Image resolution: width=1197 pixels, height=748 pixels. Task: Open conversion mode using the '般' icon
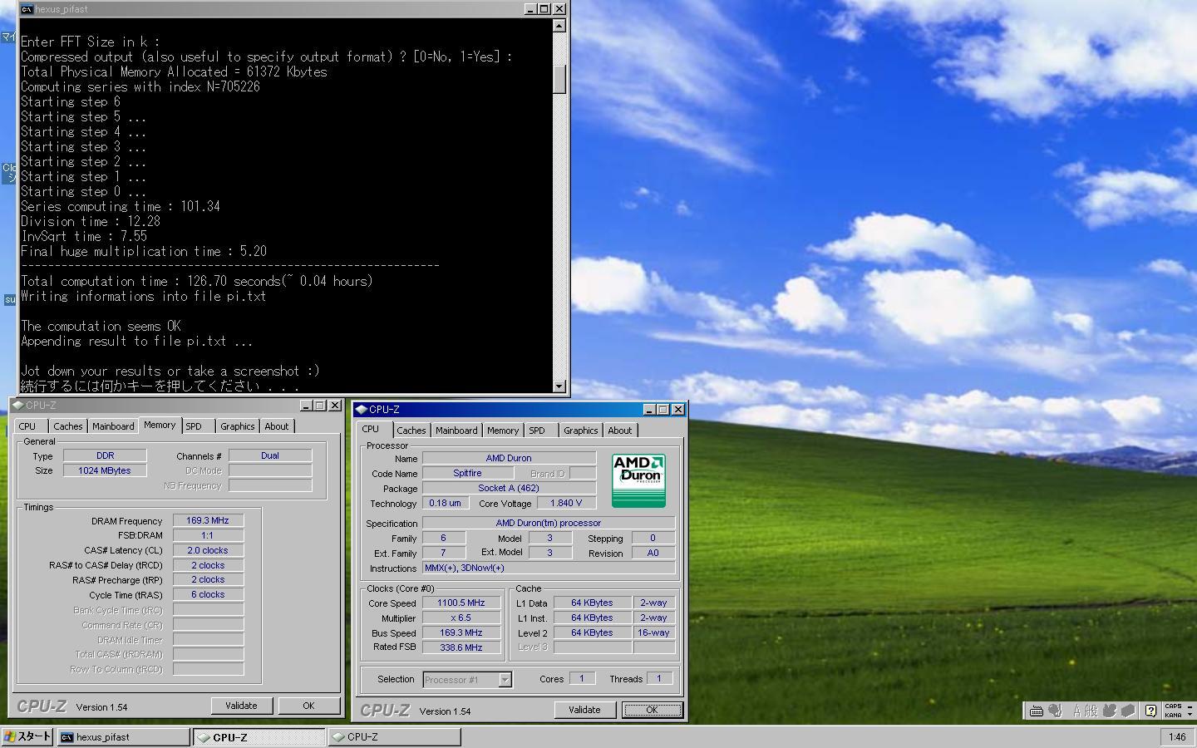(1091, 711)
